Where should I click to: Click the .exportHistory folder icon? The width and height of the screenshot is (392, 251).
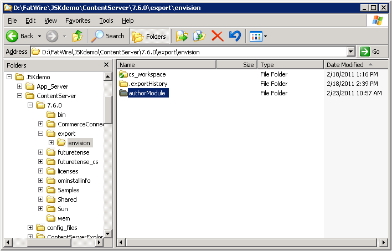(123, 84)
